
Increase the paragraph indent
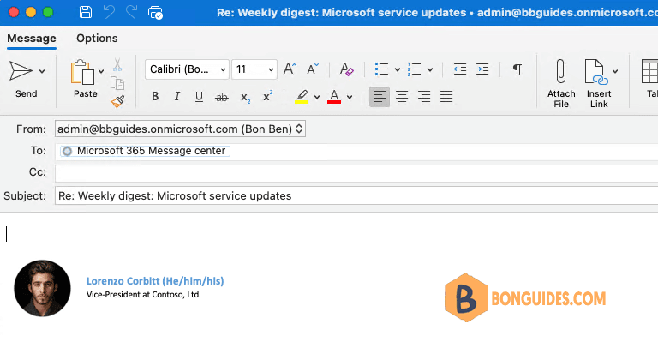pos(482,69)
